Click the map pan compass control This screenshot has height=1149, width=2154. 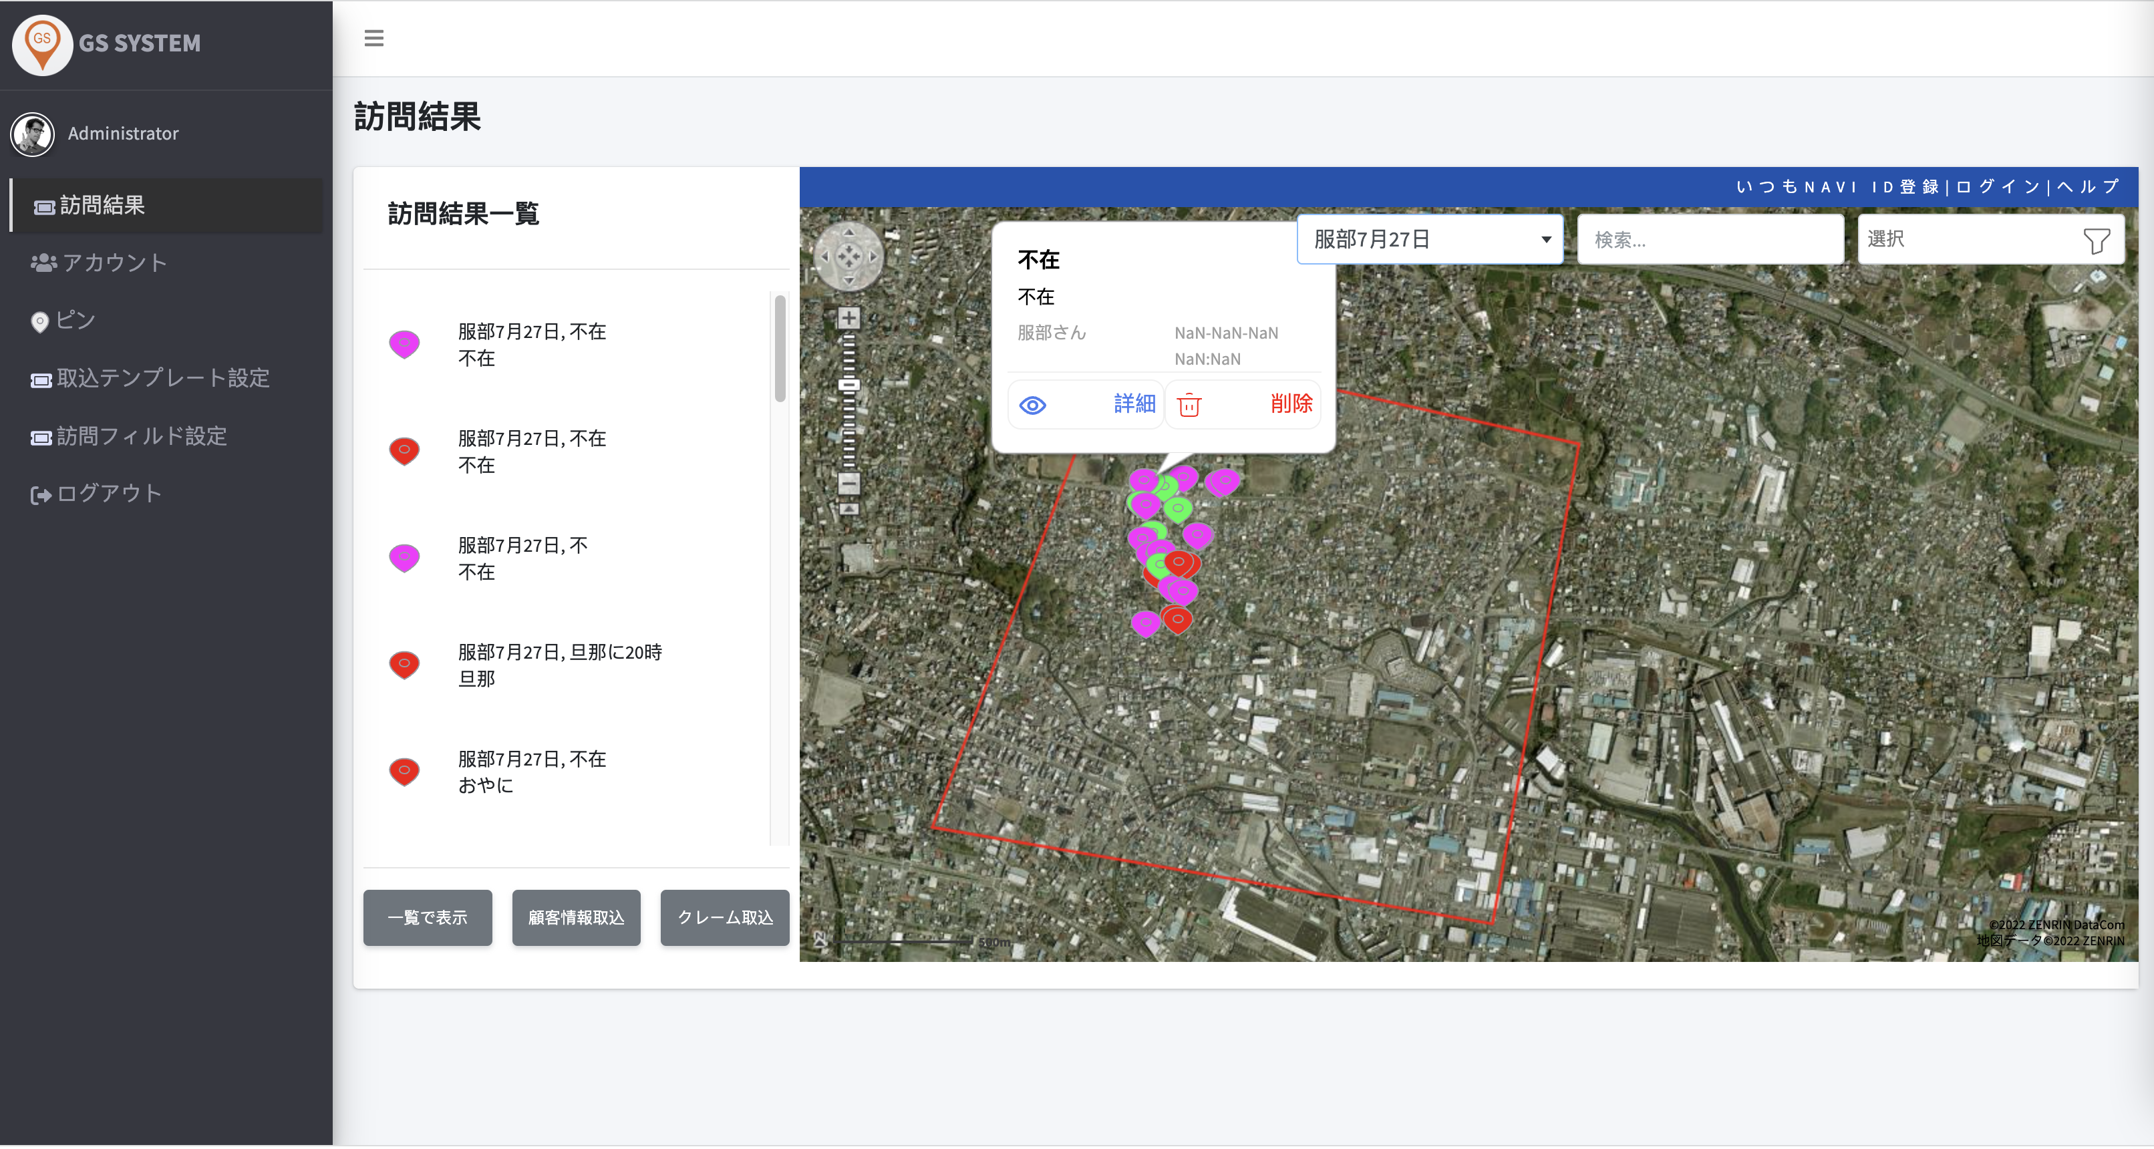pos(849,256)
